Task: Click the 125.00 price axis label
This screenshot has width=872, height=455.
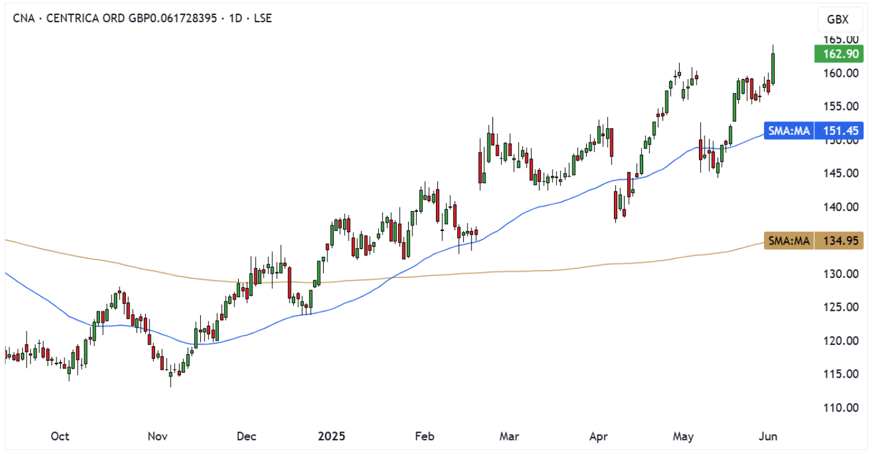Action: (840, 307)
